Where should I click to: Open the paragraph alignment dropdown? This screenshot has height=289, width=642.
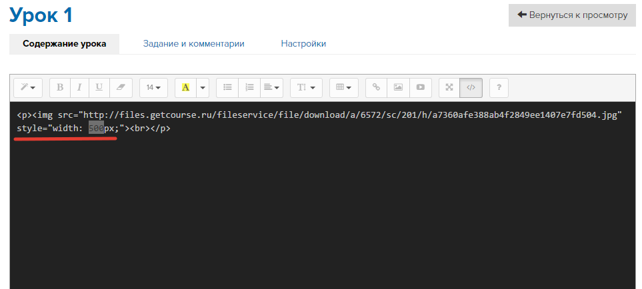click(x=272, y=87)
